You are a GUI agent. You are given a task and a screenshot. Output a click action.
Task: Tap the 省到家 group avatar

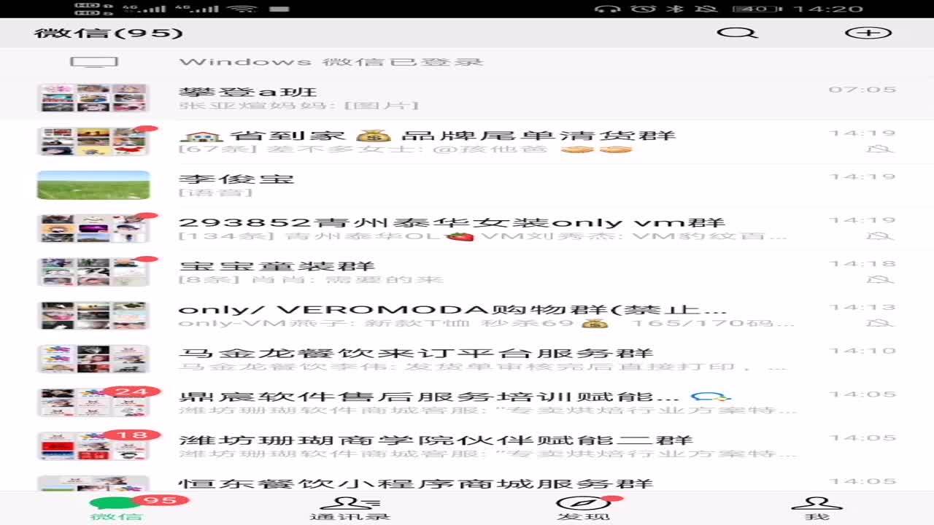pyautogui.click(x=93, y=141)
